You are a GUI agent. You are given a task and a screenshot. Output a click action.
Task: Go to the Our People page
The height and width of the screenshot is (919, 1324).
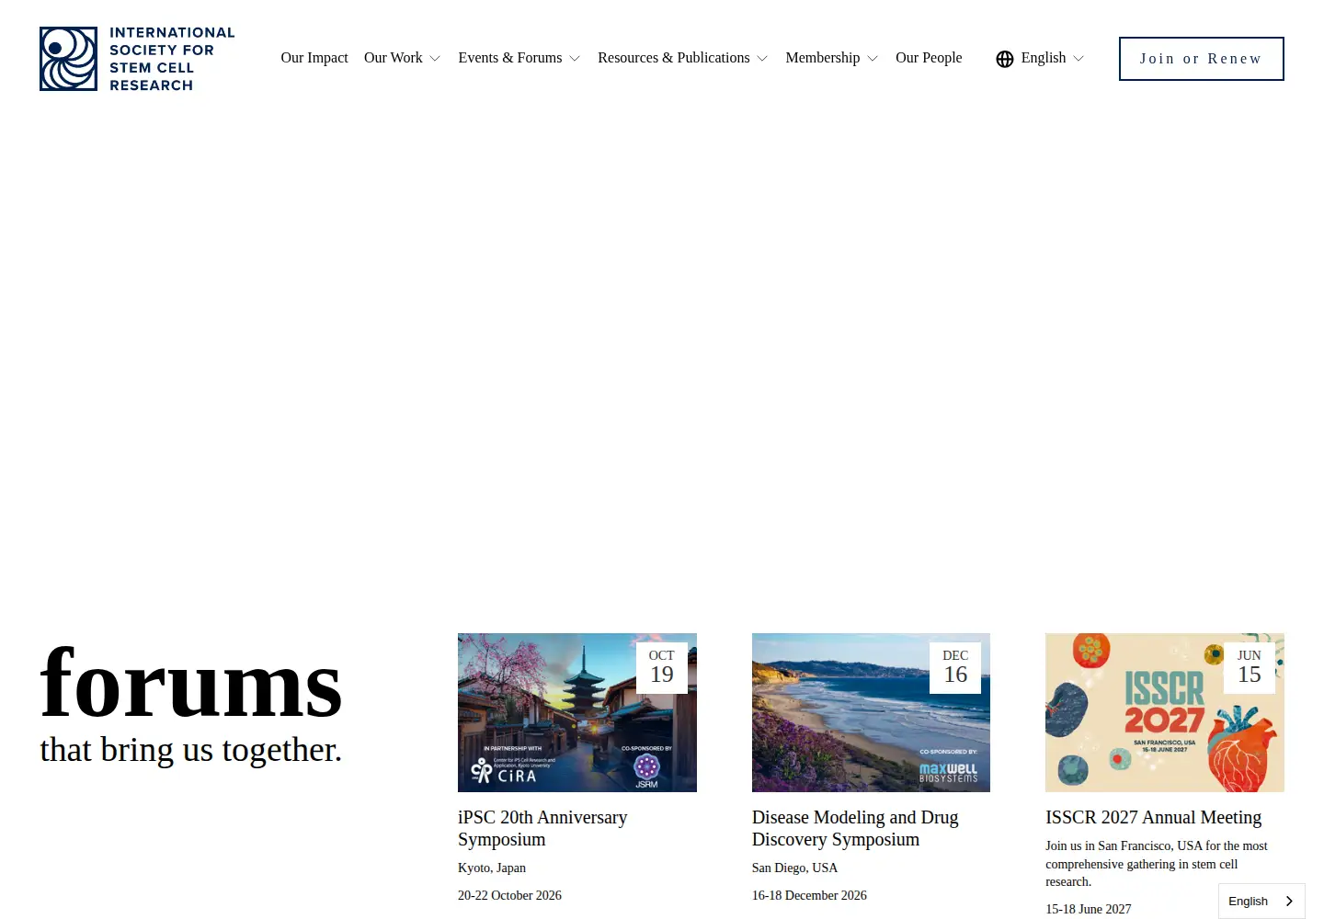coord(929,58)
